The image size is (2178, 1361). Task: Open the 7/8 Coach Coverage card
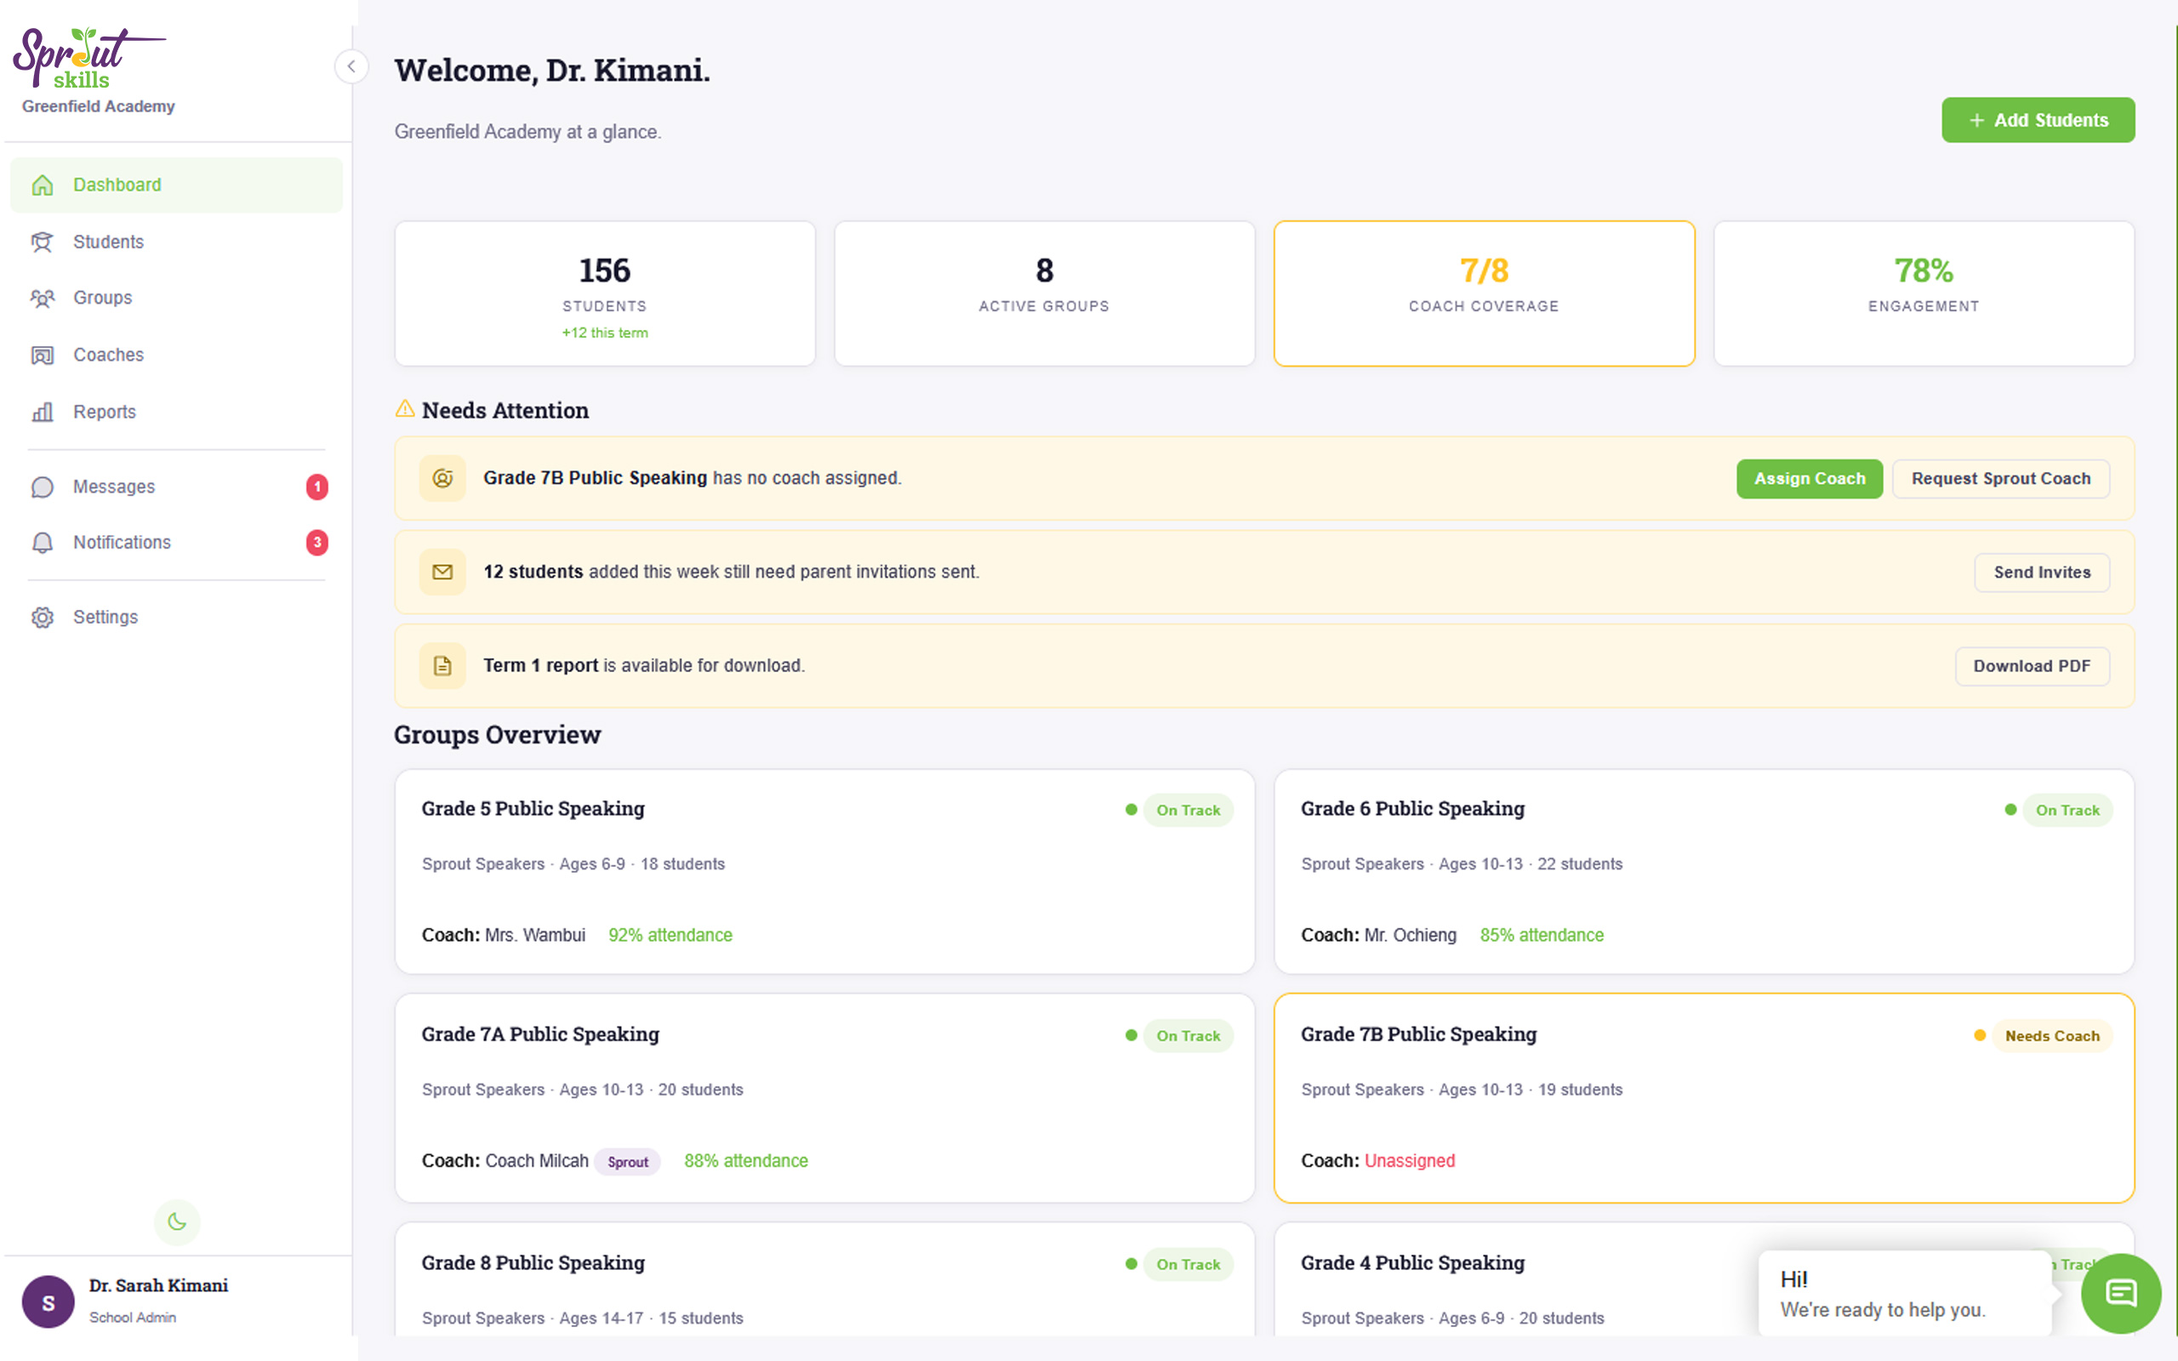pyautogui.click(x=1484, y=293)
